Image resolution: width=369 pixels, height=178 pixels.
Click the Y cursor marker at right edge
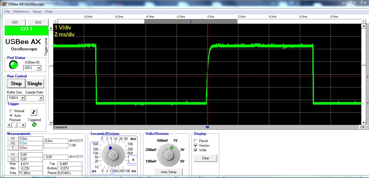(368, 103)
